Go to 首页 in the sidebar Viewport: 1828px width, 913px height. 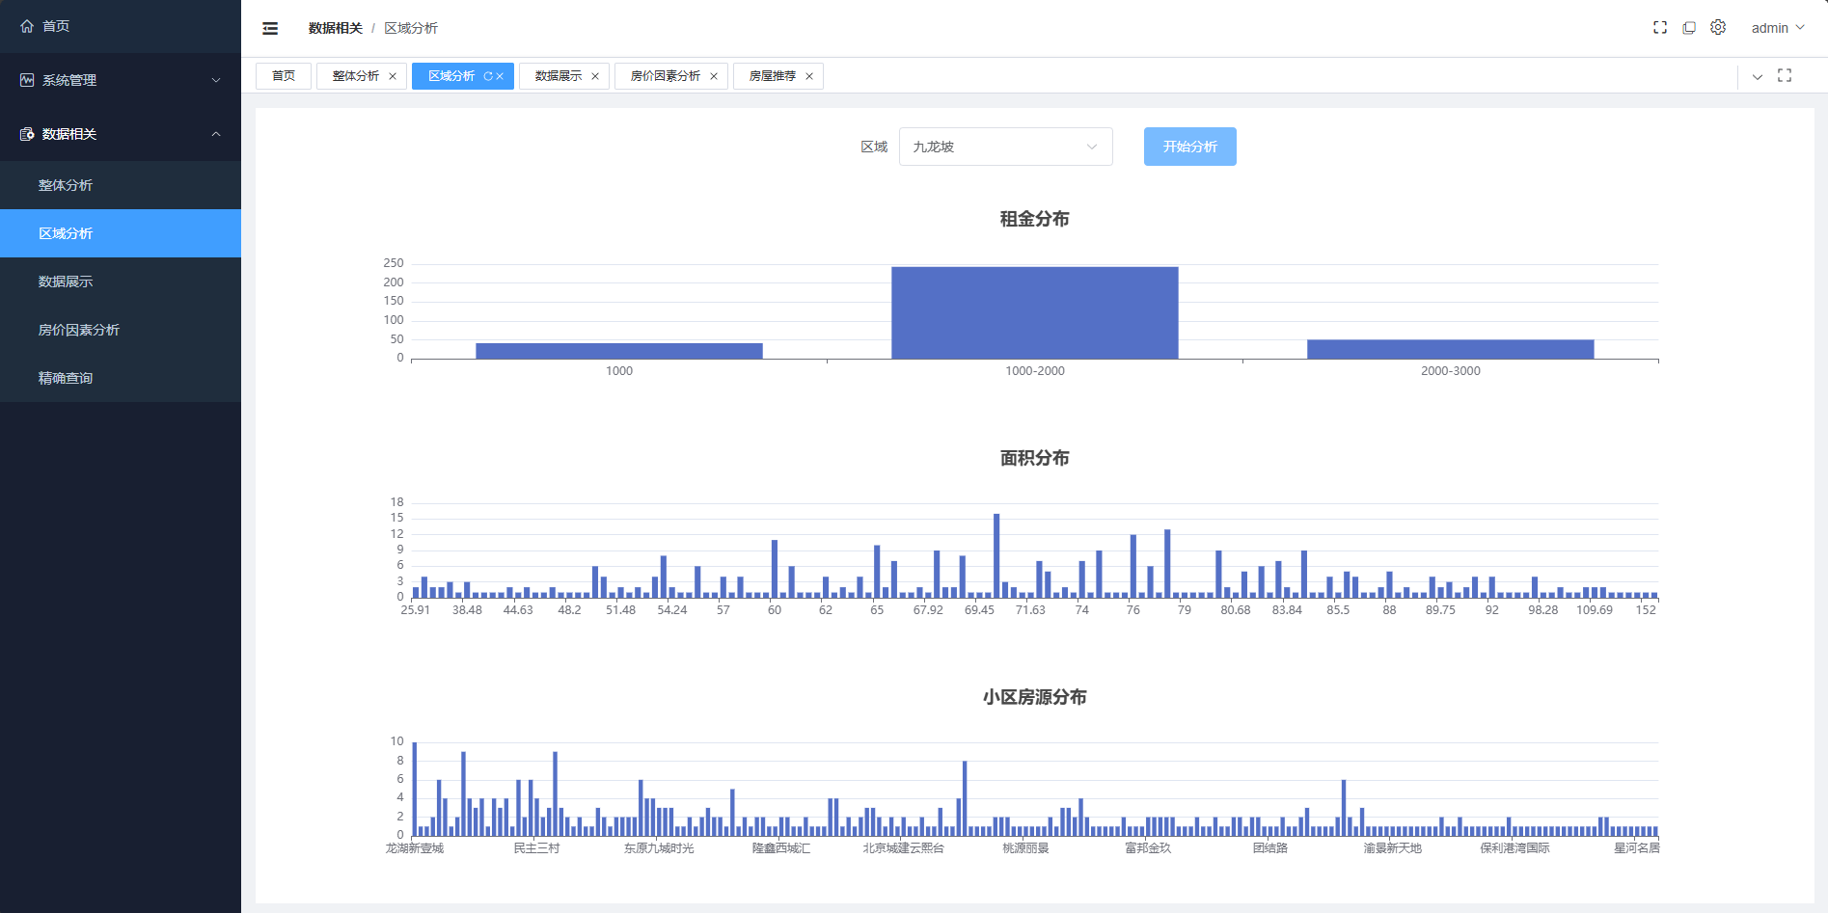(x=121, y=26)
